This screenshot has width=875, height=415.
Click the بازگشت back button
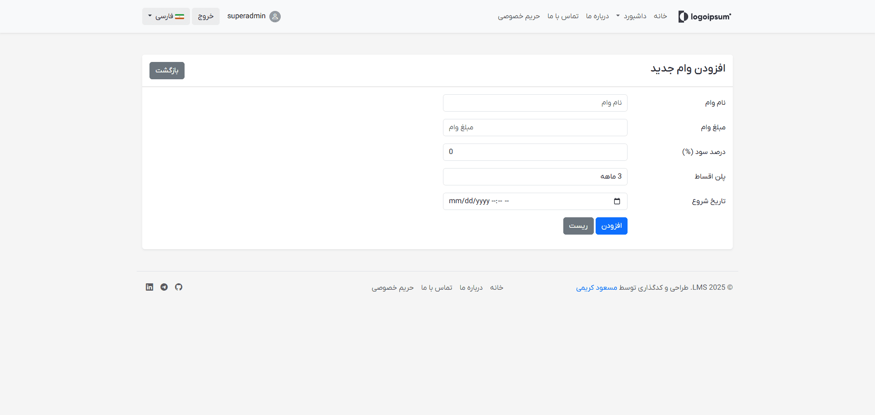[167, 71]
